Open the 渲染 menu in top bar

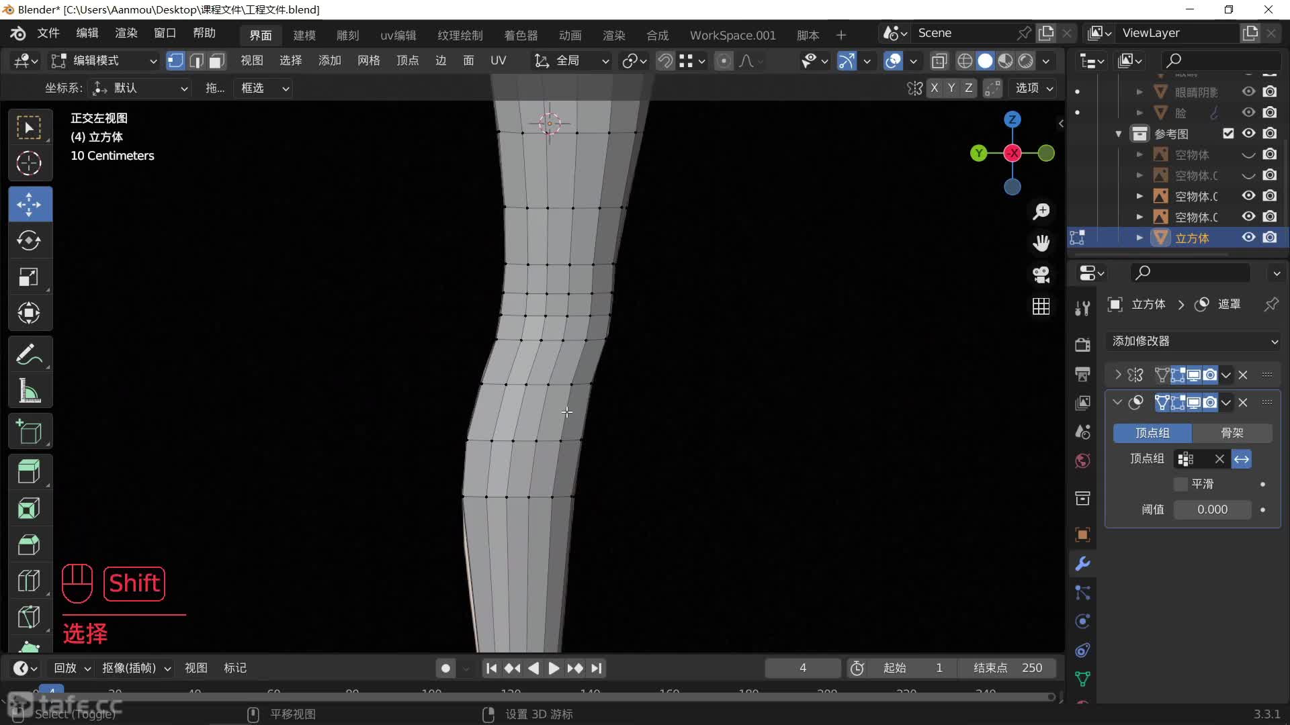(x=126, y=33)
